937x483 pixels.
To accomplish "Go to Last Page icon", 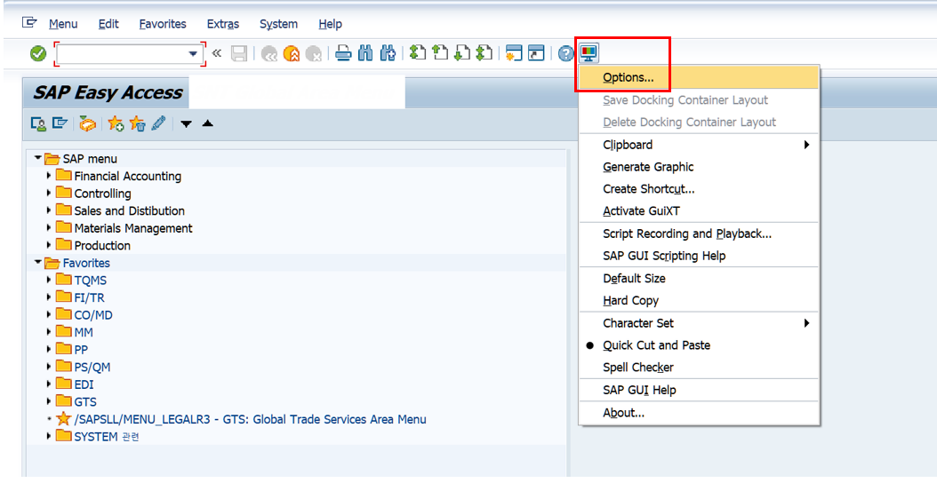I will click(x=484, y=53).
